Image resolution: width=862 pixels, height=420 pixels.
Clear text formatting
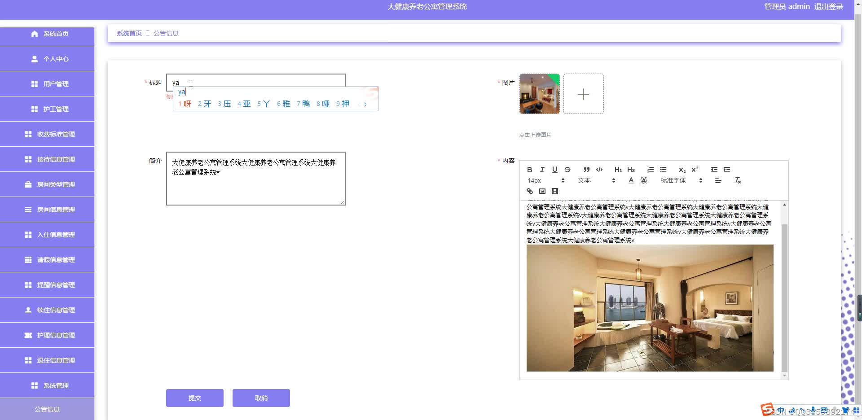(737, 180)
